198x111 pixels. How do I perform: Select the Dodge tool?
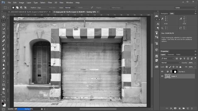(3, 69)
